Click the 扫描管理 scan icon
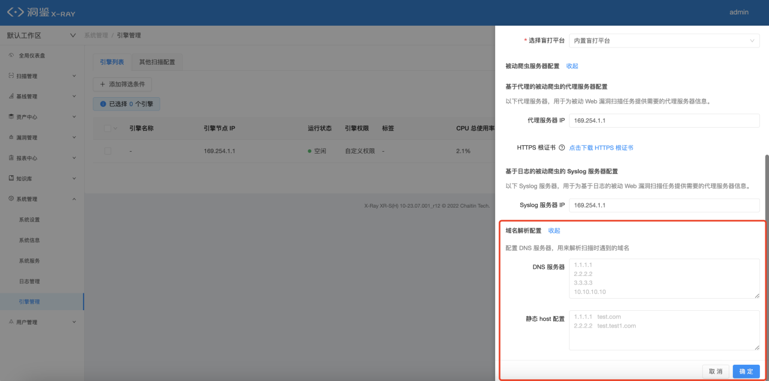 pos(11,76)
